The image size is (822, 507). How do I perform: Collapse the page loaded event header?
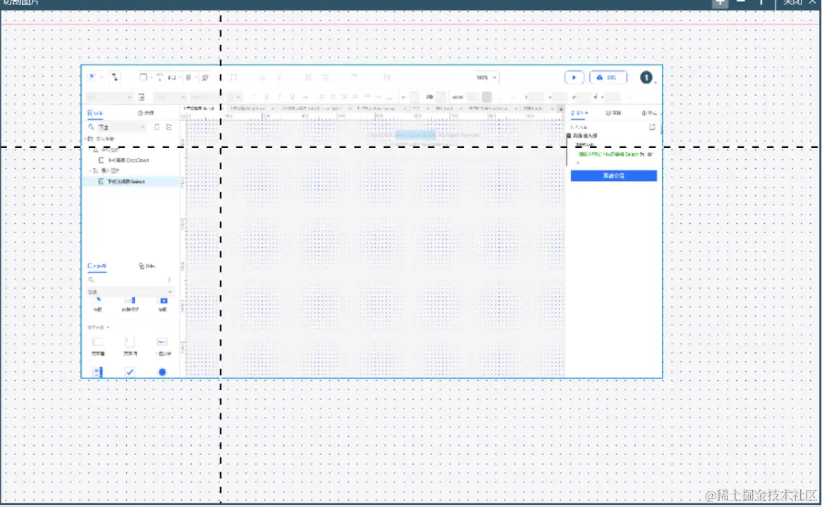pos(569,136)
